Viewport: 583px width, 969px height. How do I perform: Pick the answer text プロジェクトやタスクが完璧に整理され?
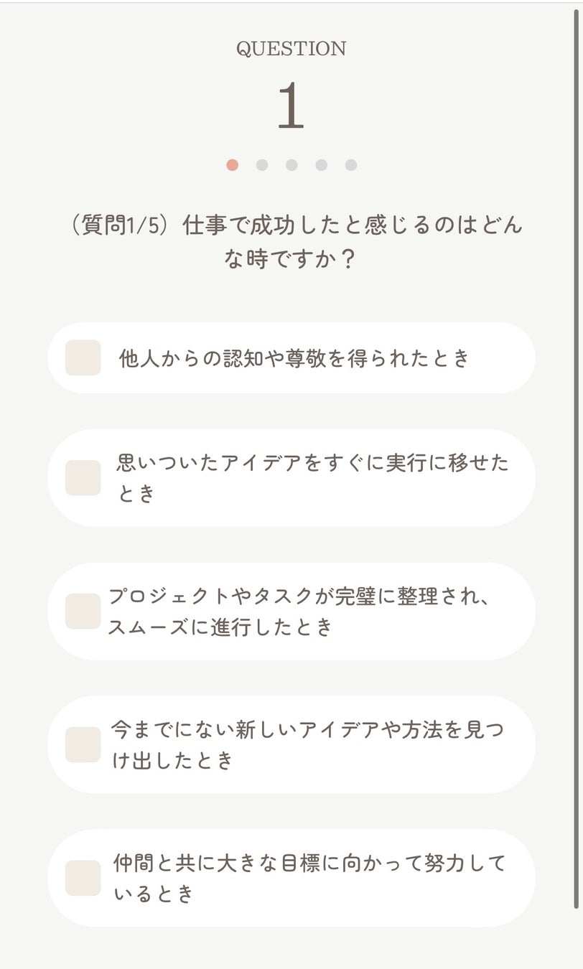tap(302, 611)
